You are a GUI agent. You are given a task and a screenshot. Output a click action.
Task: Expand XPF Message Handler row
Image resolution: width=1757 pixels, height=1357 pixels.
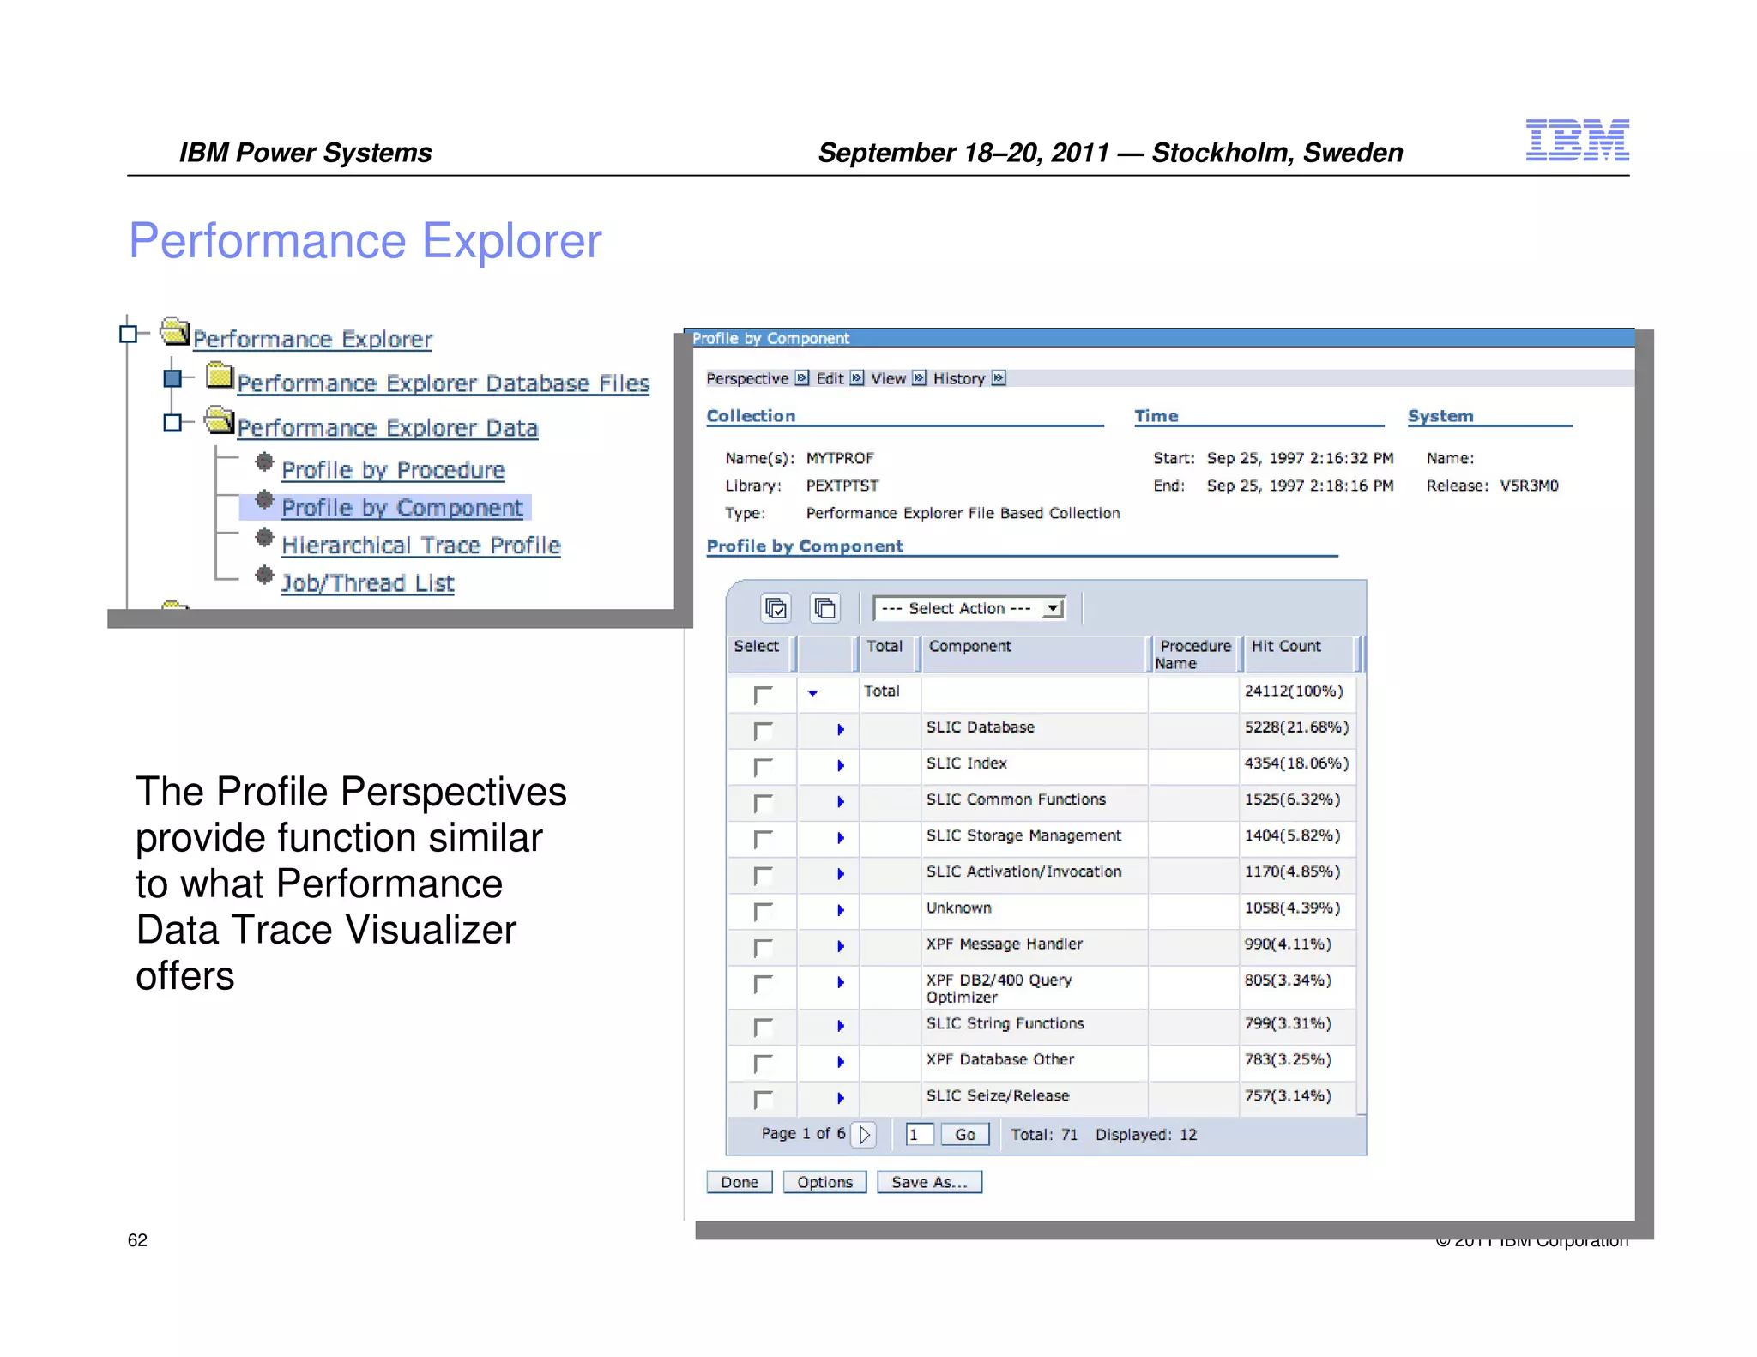pos(841,946)
